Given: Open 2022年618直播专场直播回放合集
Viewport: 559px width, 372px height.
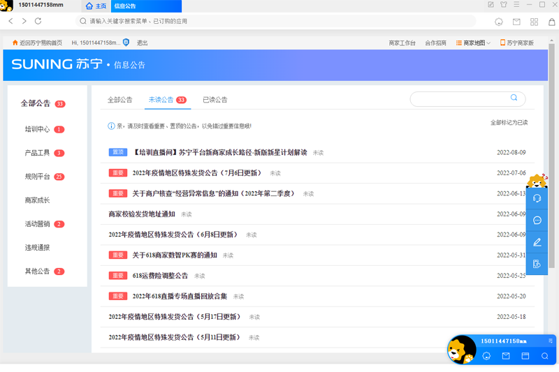Looking at the screenshot, I should (x=180, y=296).
